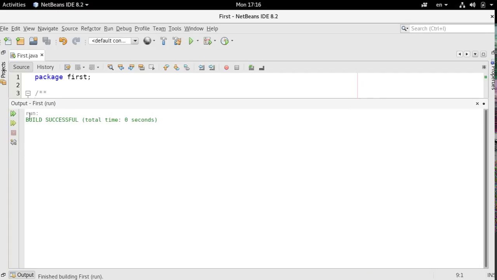Collapse the comment fold on line 3
This screenshot has height=280, width=497.
click(x=28, y=93)
